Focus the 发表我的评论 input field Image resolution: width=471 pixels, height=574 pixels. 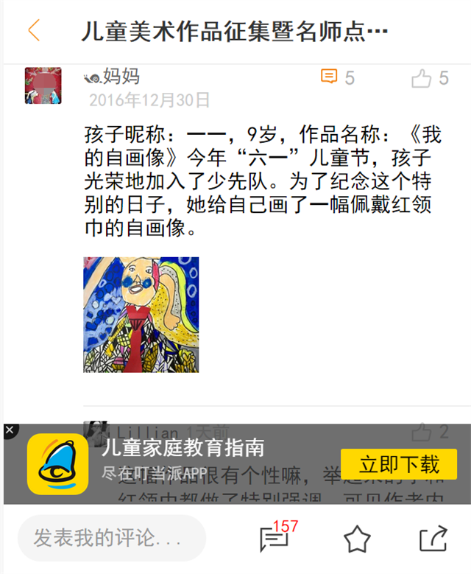coord(112,538)
